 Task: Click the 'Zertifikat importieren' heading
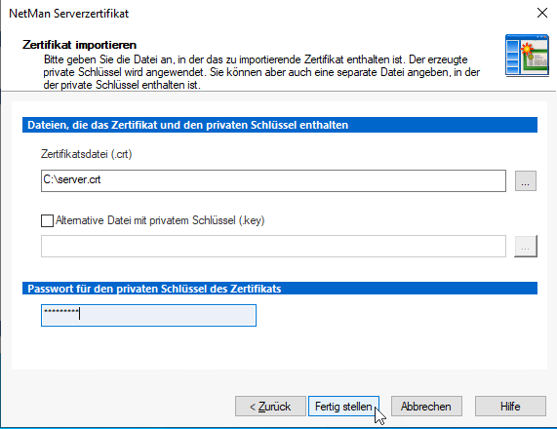(x=79, y=45)
